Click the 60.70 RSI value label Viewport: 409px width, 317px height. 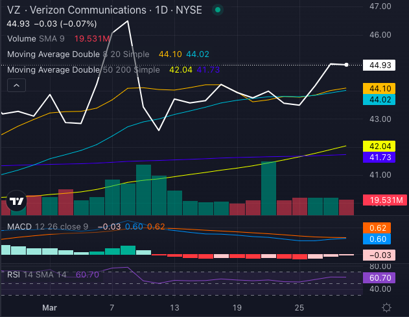click(x=379, y=277)
